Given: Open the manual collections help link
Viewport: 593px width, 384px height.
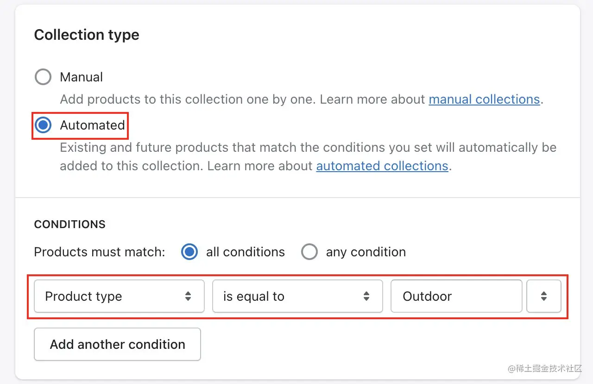Looking at the screenshot, I should [484, 99].
